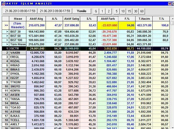Click the (Tüm Hisseler) button
The height and width of the screenshot is (129, 174).
click(x=18, y=25)
